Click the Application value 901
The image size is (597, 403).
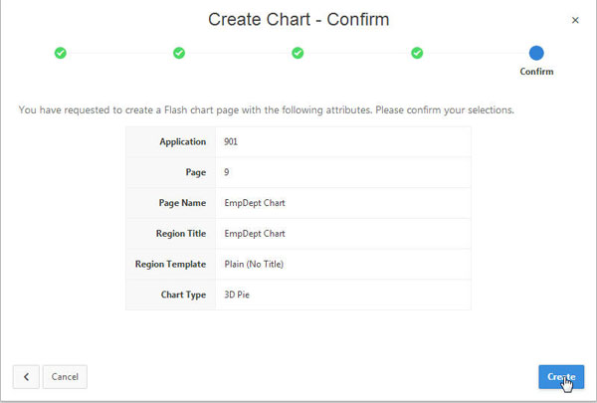click(231, 142)
